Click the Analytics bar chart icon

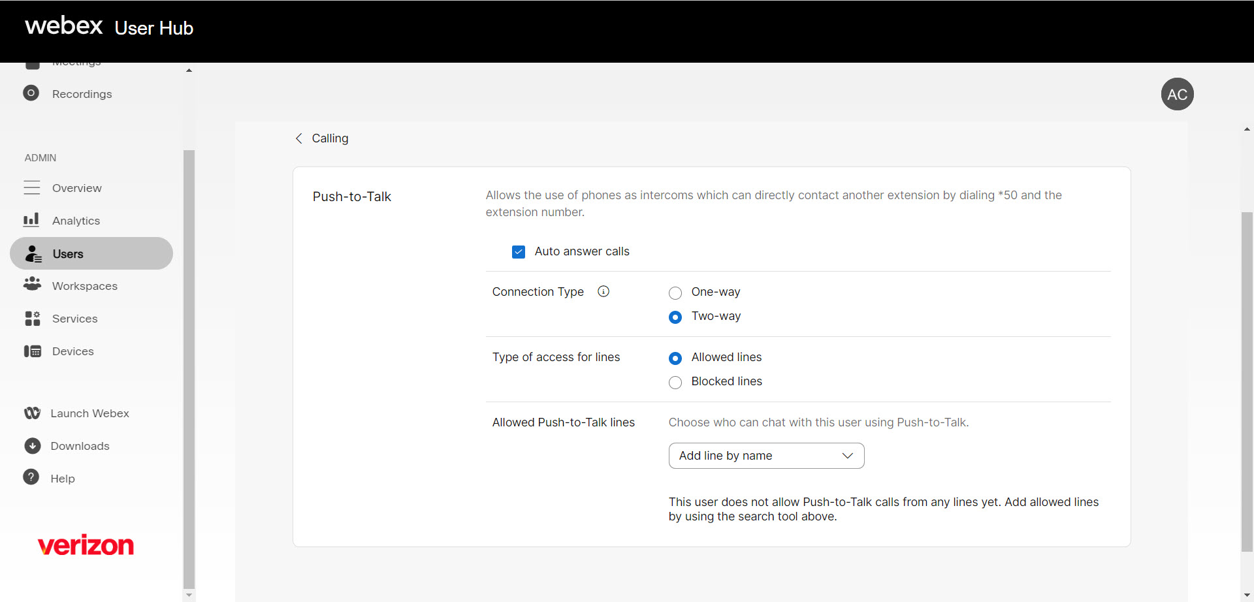pos(31,220)
